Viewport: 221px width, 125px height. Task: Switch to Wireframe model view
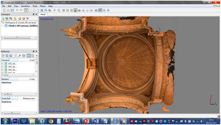pyautogui.click(x=83, y=10)
